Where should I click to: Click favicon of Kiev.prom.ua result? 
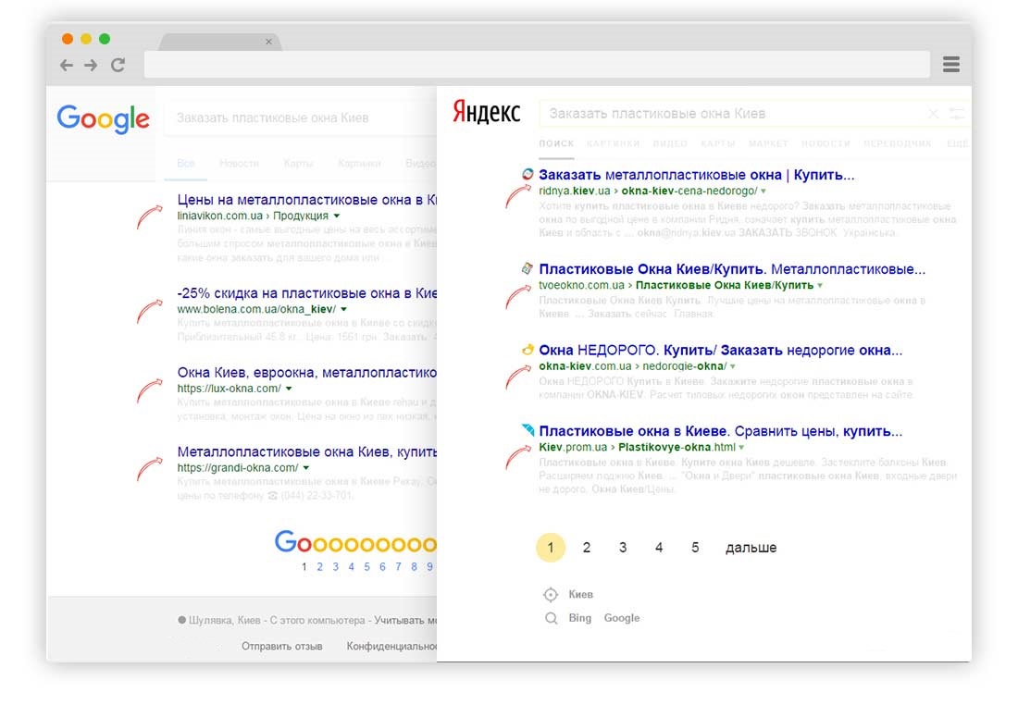(x=528, y=429)
